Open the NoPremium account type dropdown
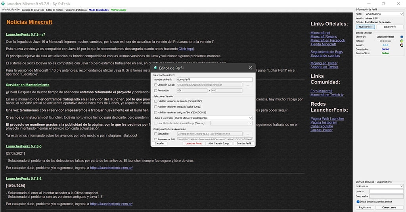The height and width of the screenshot is (212, 406). 379,186
